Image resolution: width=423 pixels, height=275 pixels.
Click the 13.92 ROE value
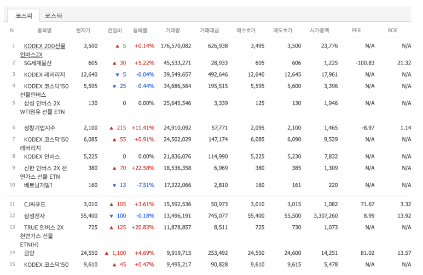pos(404,216)
